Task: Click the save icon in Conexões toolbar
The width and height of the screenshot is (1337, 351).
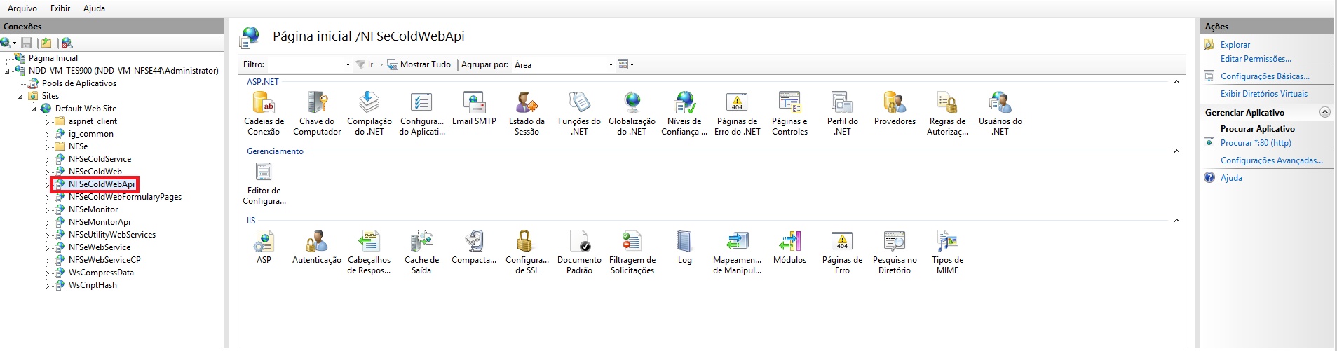Action: (x=27, y=43)
